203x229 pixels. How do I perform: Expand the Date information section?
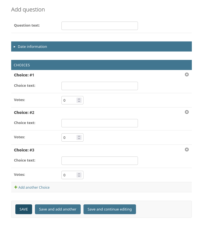click(x=32, y=46)
